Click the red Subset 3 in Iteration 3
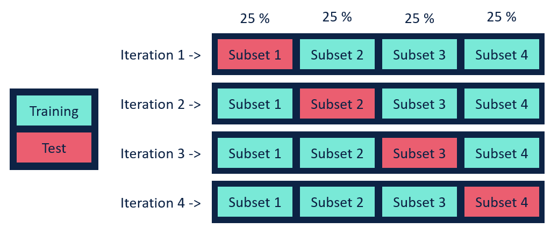This screenshot has width=558, height=236. [419, 153]
